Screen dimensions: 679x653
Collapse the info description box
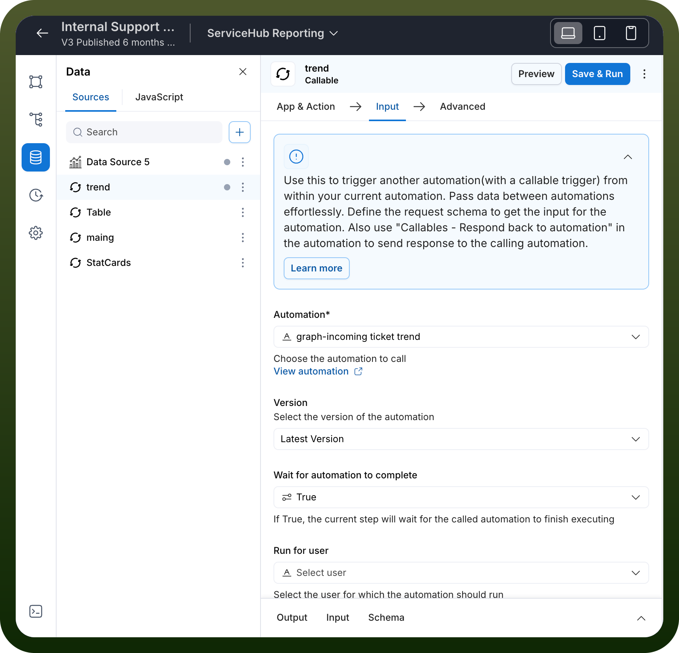(x=628, y=157)
